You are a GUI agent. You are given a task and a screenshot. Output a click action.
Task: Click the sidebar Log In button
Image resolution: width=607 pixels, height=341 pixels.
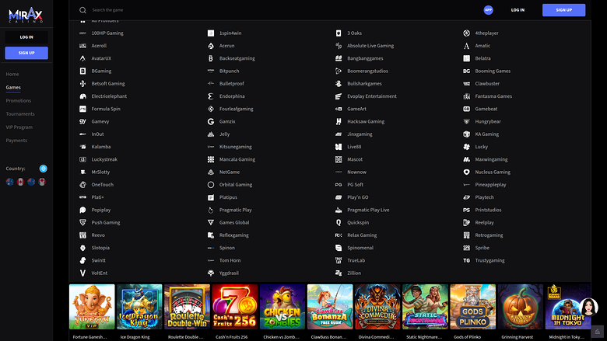[x=26, y=37]
